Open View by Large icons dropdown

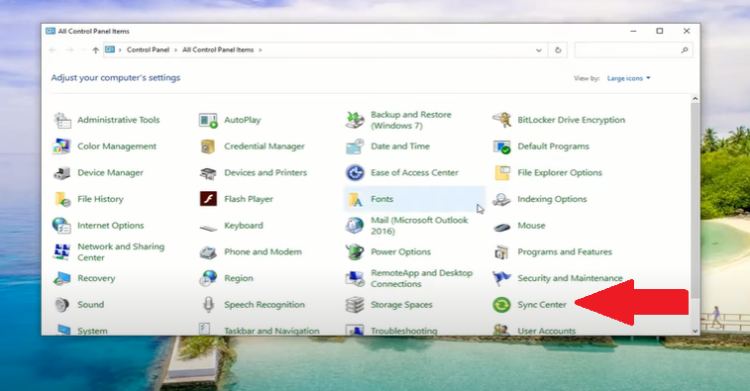pyautogui.click(x=628, y=78)
